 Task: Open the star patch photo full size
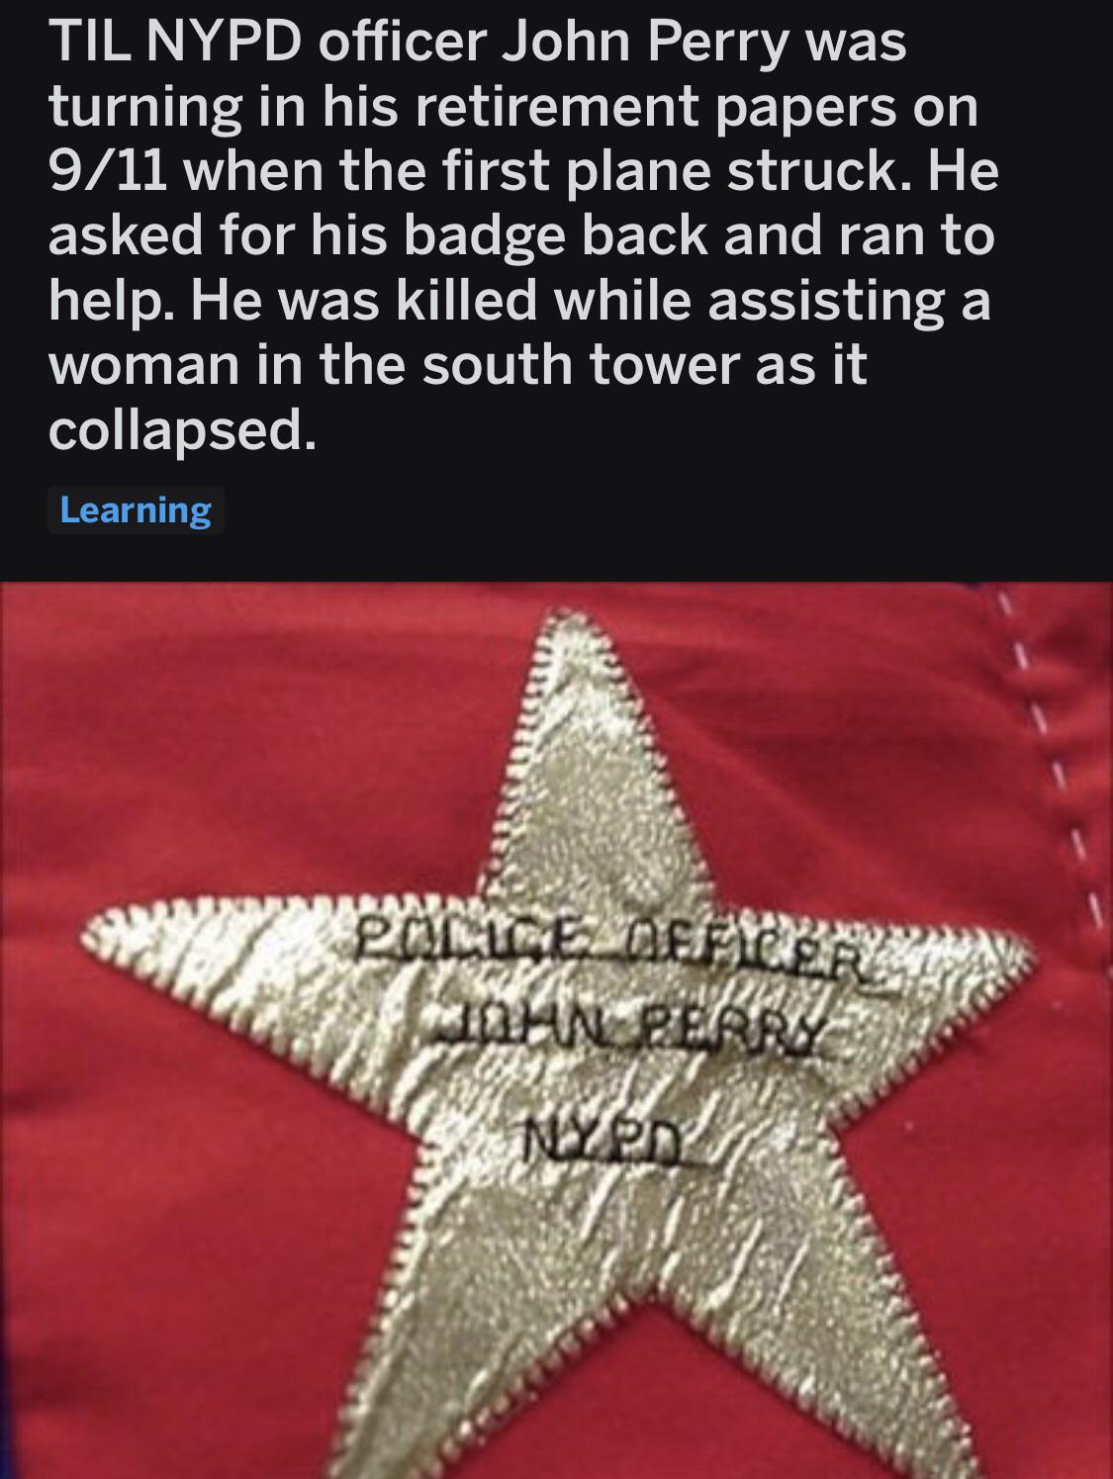556,1030
